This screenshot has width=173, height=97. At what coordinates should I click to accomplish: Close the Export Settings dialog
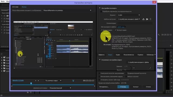coord(154,2)
